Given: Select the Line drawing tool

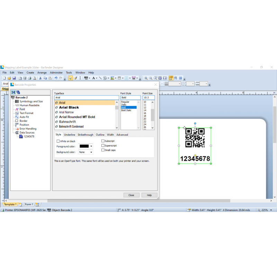Looking at the screenshot, I should click(100, 78).
